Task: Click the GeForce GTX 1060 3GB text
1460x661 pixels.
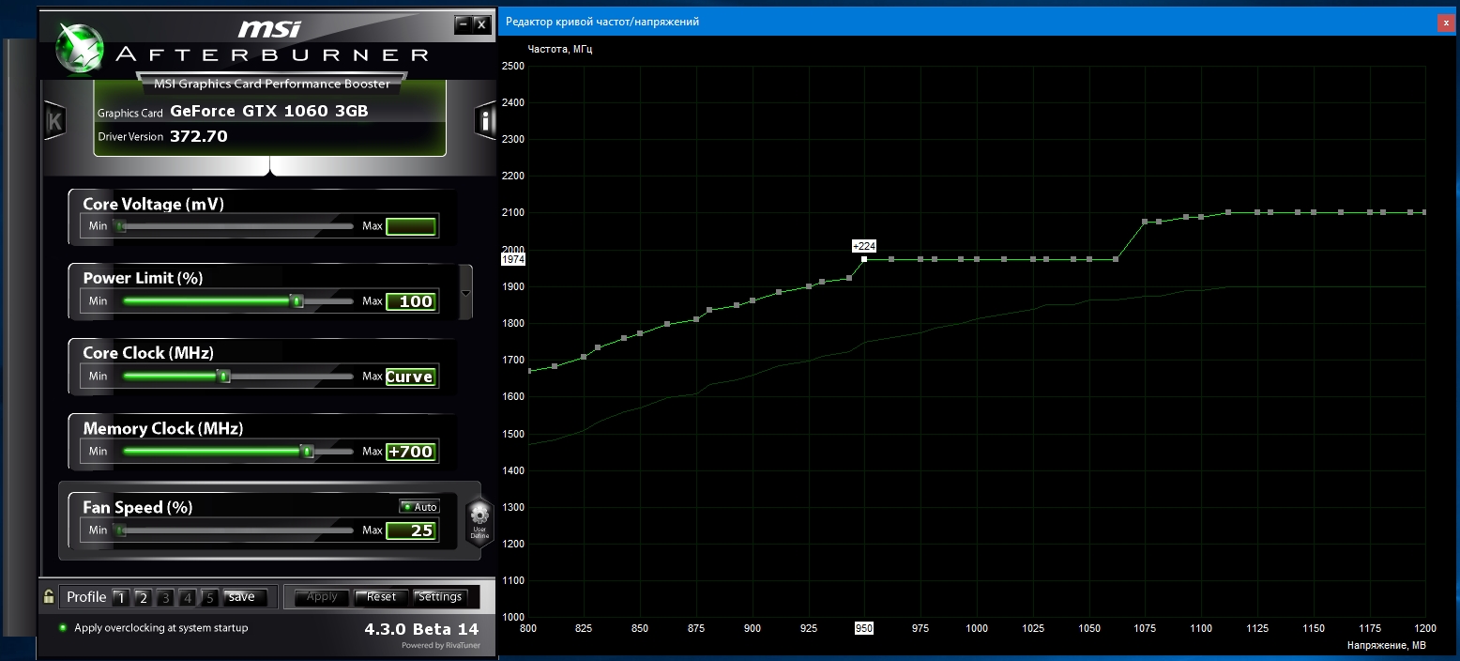Action: coord(269,112)
